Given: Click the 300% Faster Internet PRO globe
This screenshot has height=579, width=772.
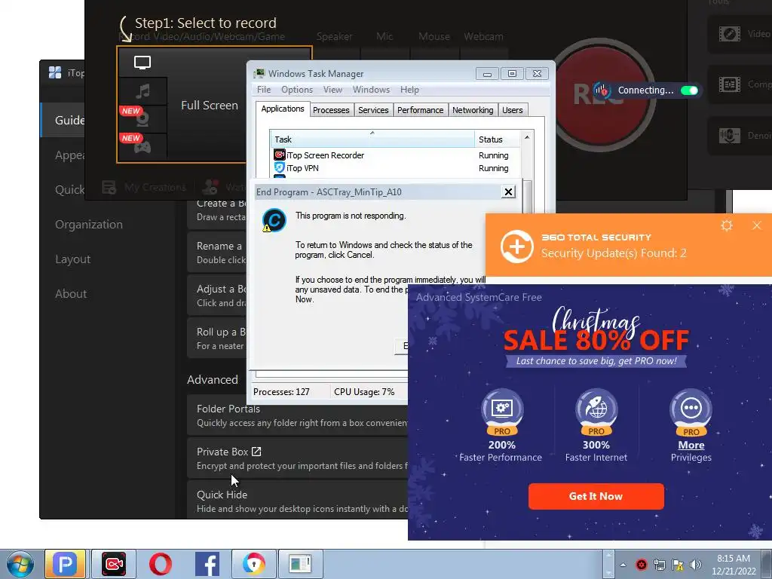Looking at the screenshot, I should (x=596, y=412).
